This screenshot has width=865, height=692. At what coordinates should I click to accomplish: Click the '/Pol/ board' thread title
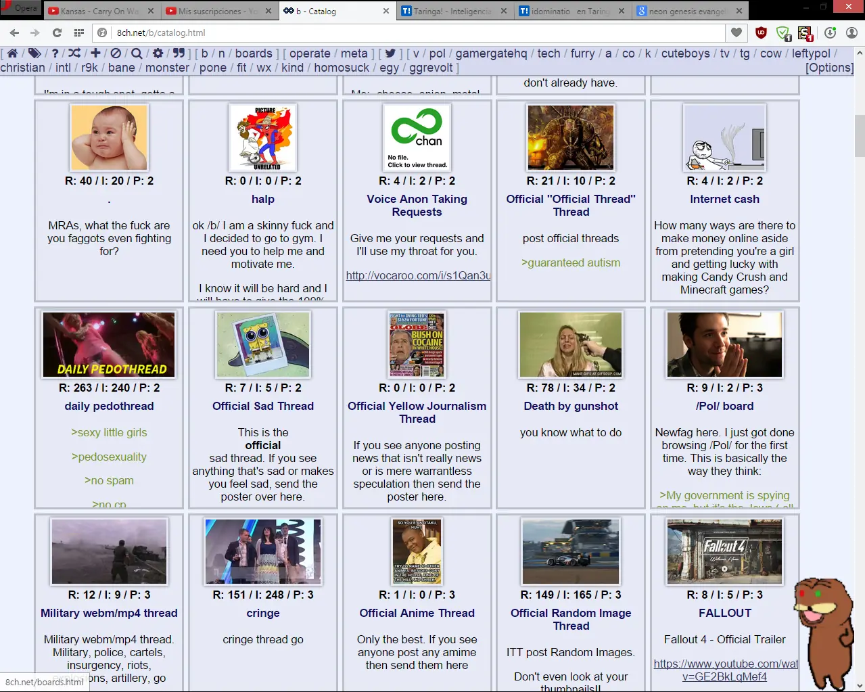pos(724,406)
